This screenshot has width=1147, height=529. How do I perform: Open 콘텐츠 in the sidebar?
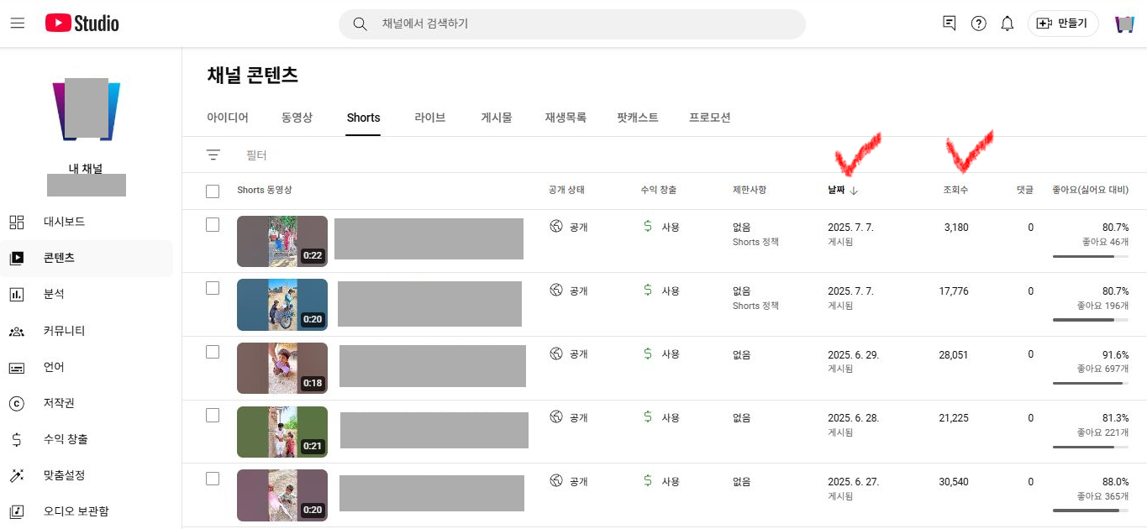[x=87, y=258]
